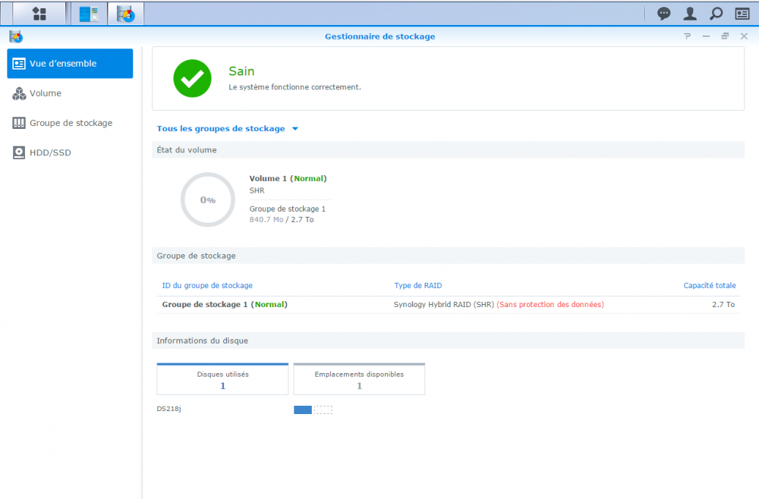Click the help question mark icon
Image resolution: width=759 pixels, height=499 pixels.
[x=687, y=36]
